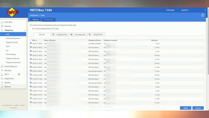Open the three-dot menu in the header
This screenshot has height=118, width=209.
pyautogui.click(x=205, y=10)
